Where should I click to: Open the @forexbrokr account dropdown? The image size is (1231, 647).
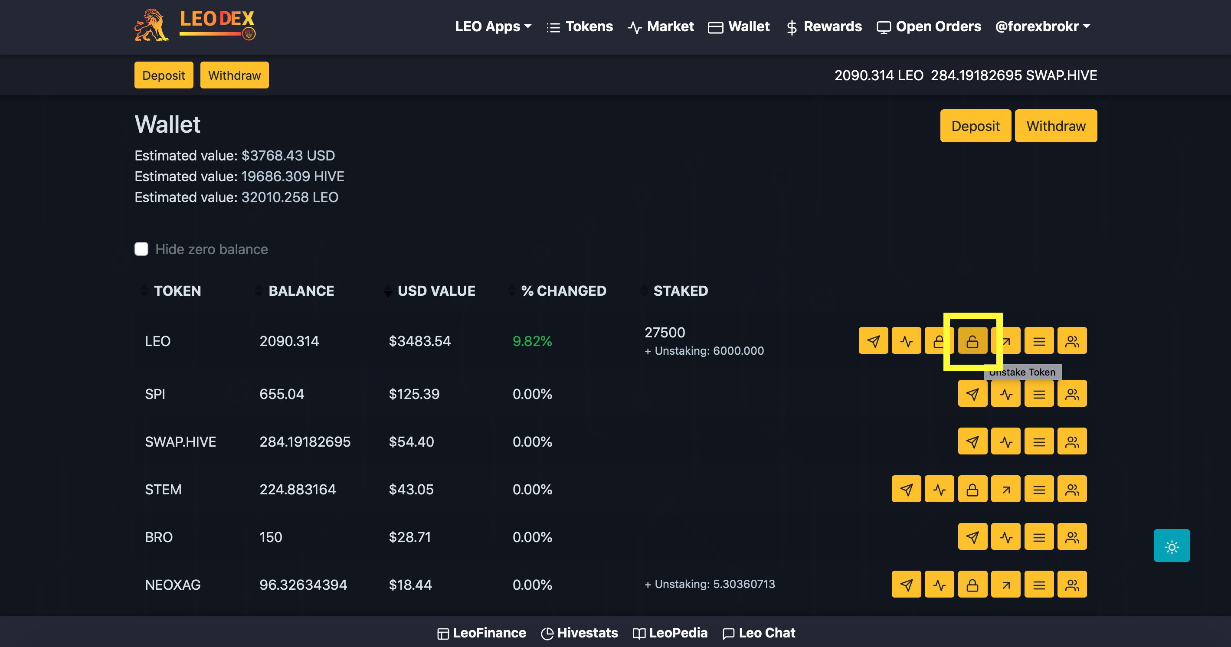[x=1042, y=26]
